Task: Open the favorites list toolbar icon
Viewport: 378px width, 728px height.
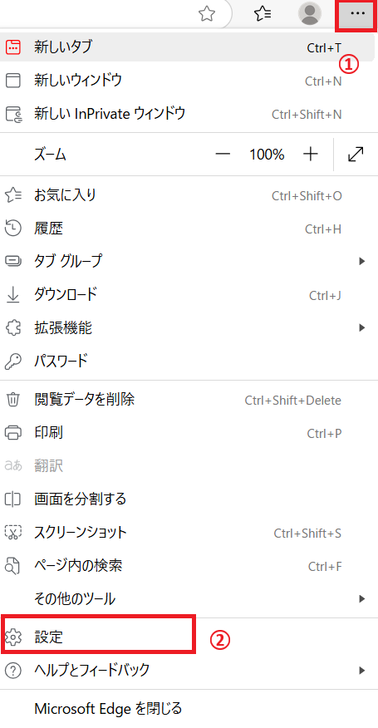Action: 263,14
